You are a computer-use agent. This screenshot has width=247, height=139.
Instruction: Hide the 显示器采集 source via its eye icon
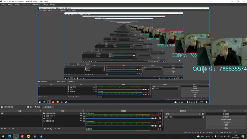(x=81, y=121)
